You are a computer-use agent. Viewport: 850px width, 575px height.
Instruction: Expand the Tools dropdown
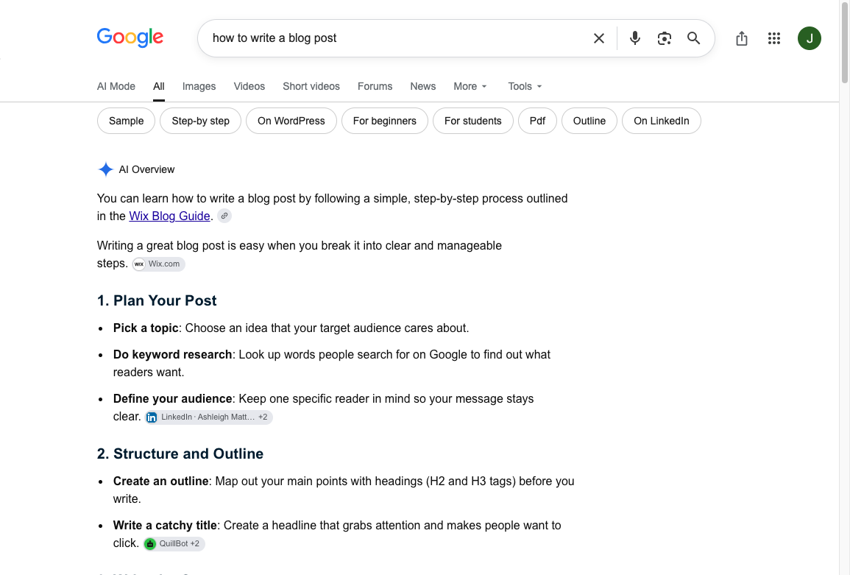(x=525, y=86)
